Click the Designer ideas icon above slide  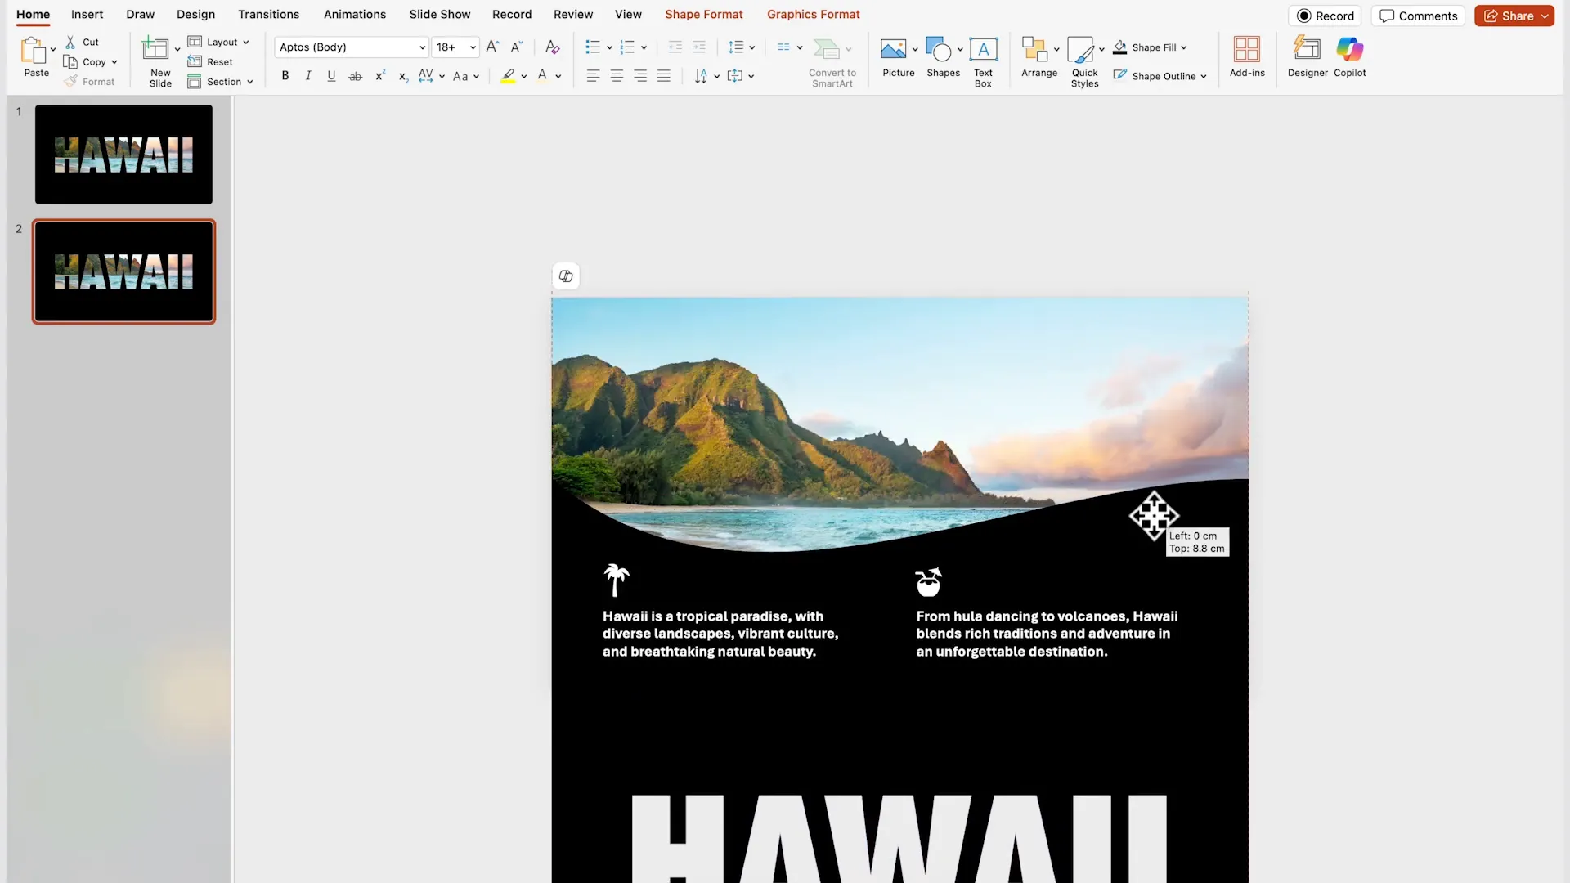pyautogui.click(x=566, y=276)
